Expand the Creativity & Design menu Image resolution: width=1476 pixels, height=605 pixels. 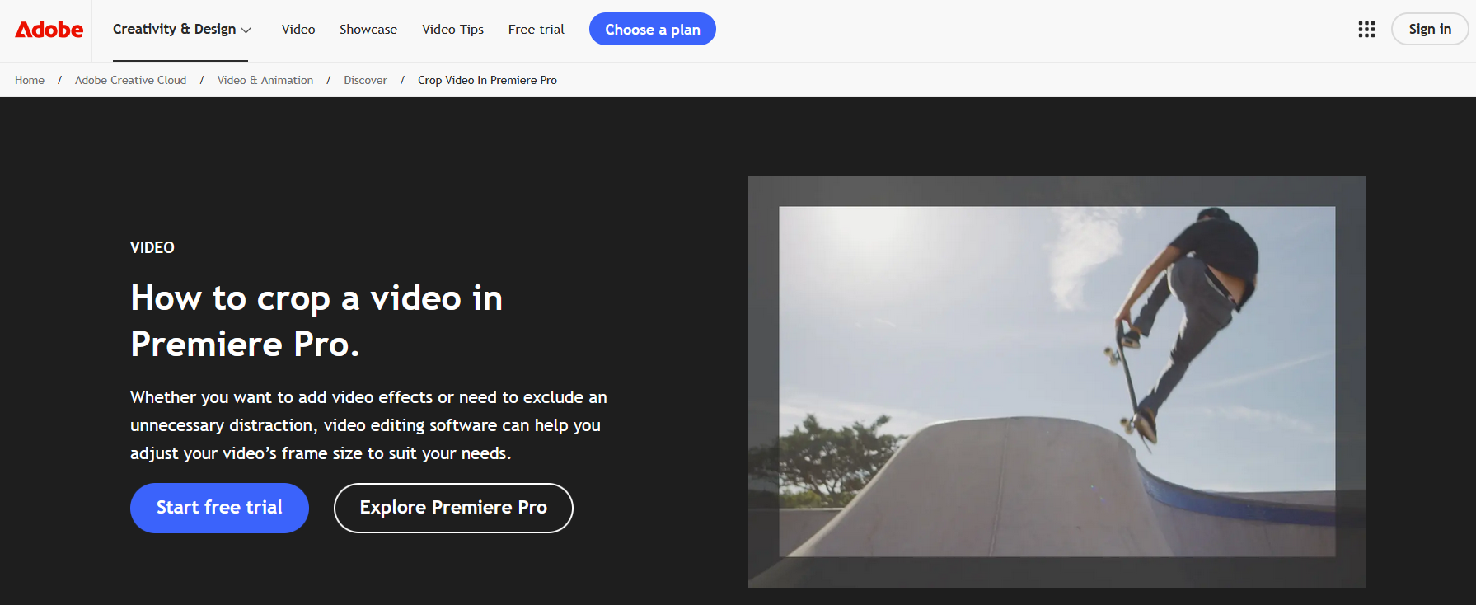(181, 30)
